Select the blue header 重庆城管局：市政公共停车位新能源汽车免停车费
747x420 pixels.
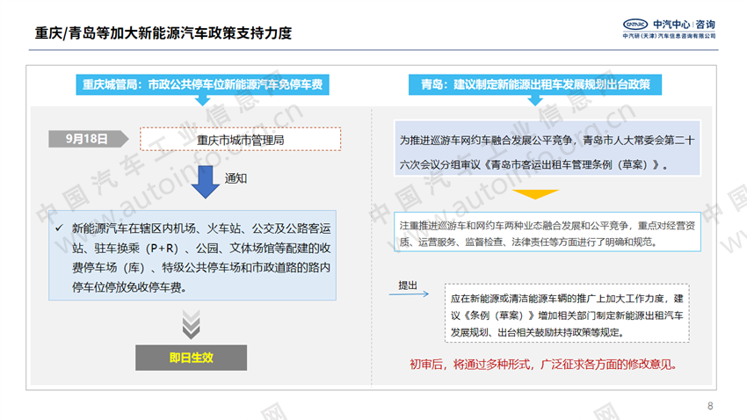202,84
